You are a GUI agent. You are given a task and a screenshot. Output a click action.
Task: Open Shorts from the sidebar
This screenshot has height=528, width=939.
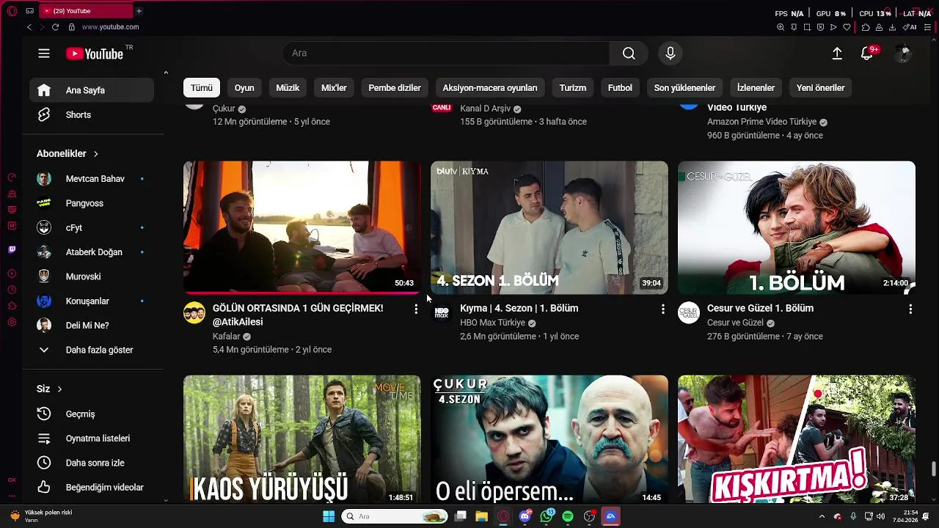tap(92, 114)
